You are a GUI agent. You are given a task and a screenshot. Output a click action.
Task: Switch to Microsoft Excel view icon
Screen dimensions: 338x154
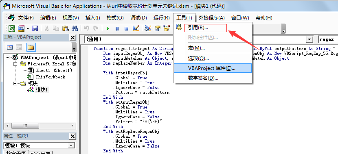[11, 28]
